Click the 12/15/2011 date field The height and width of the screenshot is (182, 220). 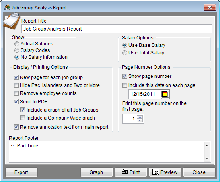pos(145,94)
